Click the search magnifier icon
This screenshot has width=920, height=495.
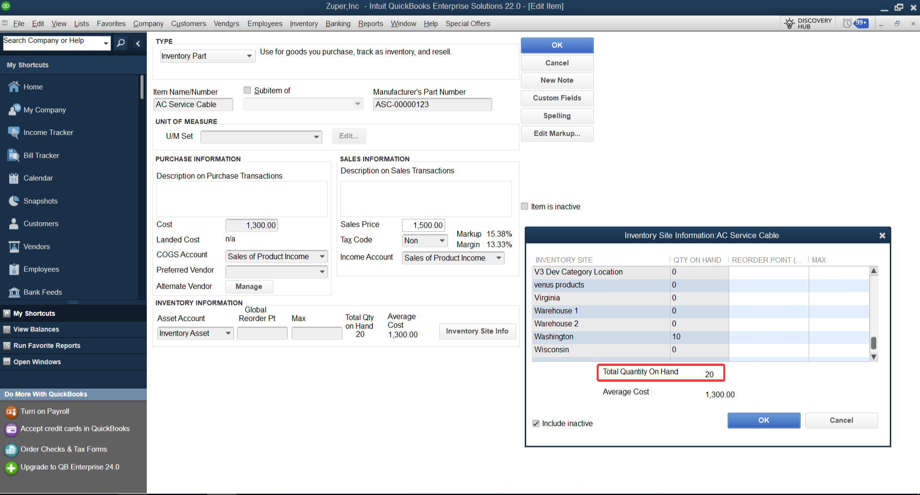coord(121,43)
